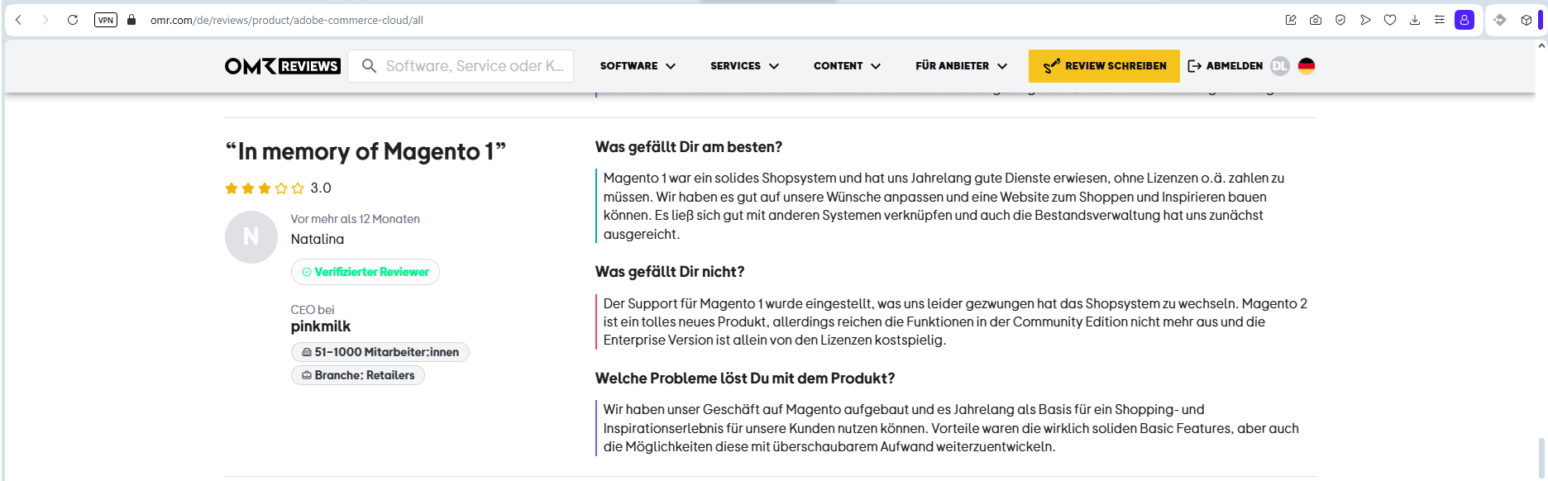Expand the Für Anbieter dropdown
Screen dimensions: 1548x481
(961, 66)
